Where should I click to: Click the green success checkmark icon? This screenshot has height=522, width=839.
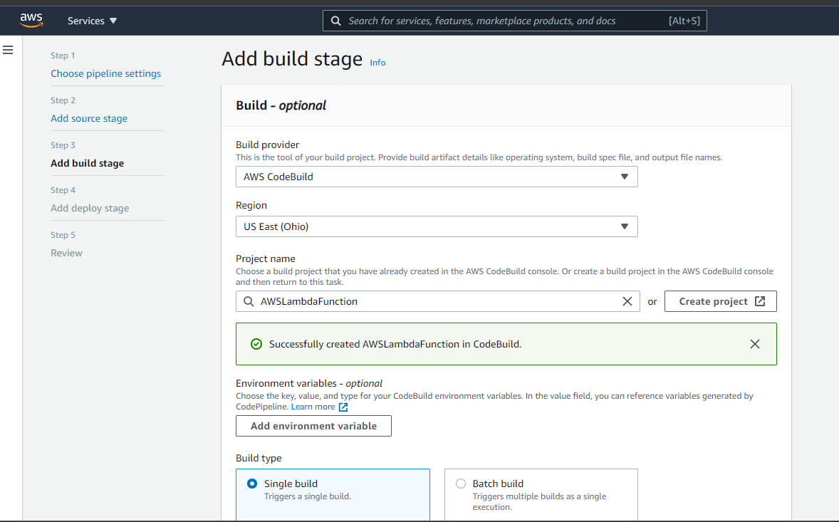coord(256,344)
